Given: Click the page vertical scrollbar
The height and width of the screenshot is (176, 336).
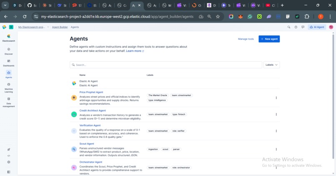Looking at the screenshot, I should pyautogui.click(x=333, y=96).
